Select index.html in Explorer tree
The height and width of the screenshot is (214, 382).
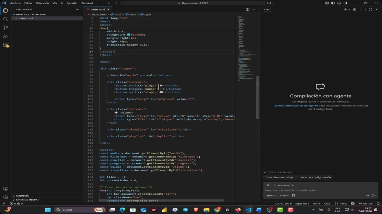(x=47, y=18)
